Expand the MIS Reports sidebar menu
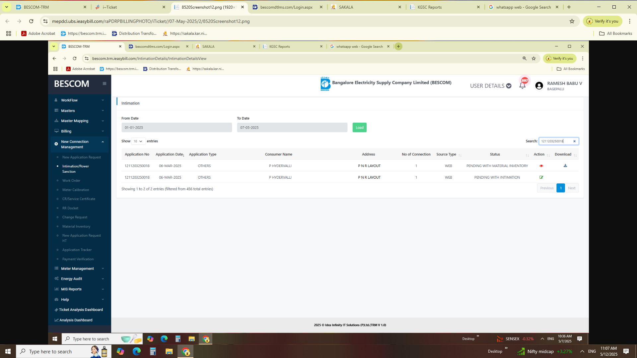The width and height of the screenshot is (637, 358). tap(79, 289)
